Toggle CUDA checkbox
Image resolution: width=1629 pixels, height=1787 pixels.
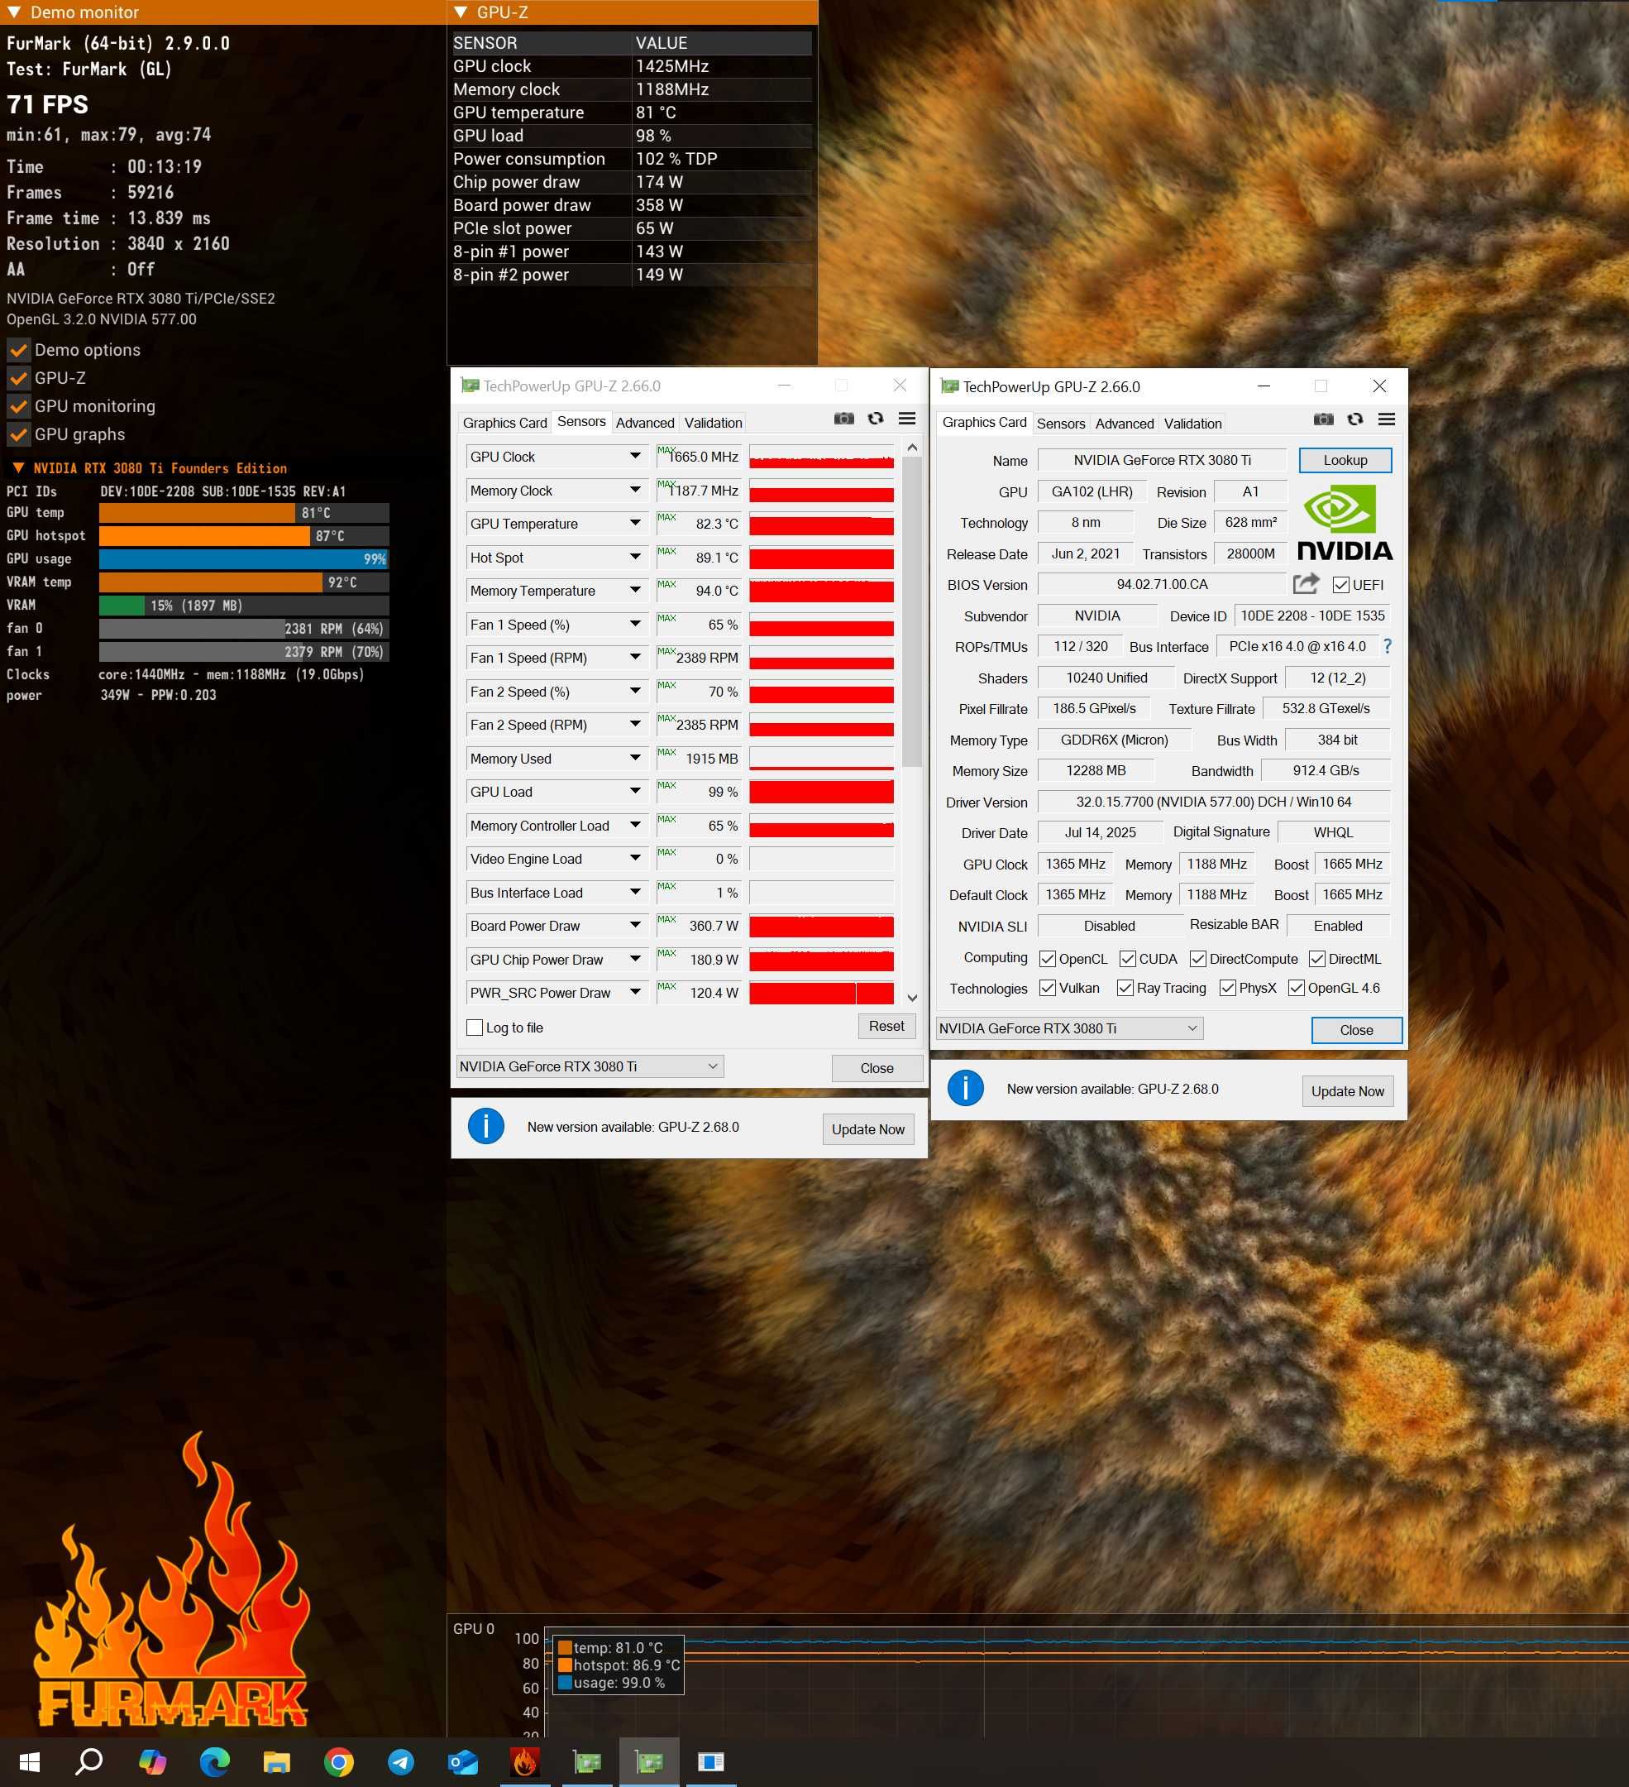click(1128, 959)
